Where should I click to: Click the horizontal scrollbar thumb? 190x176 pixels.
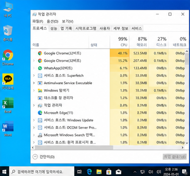(x=74, y=147)
